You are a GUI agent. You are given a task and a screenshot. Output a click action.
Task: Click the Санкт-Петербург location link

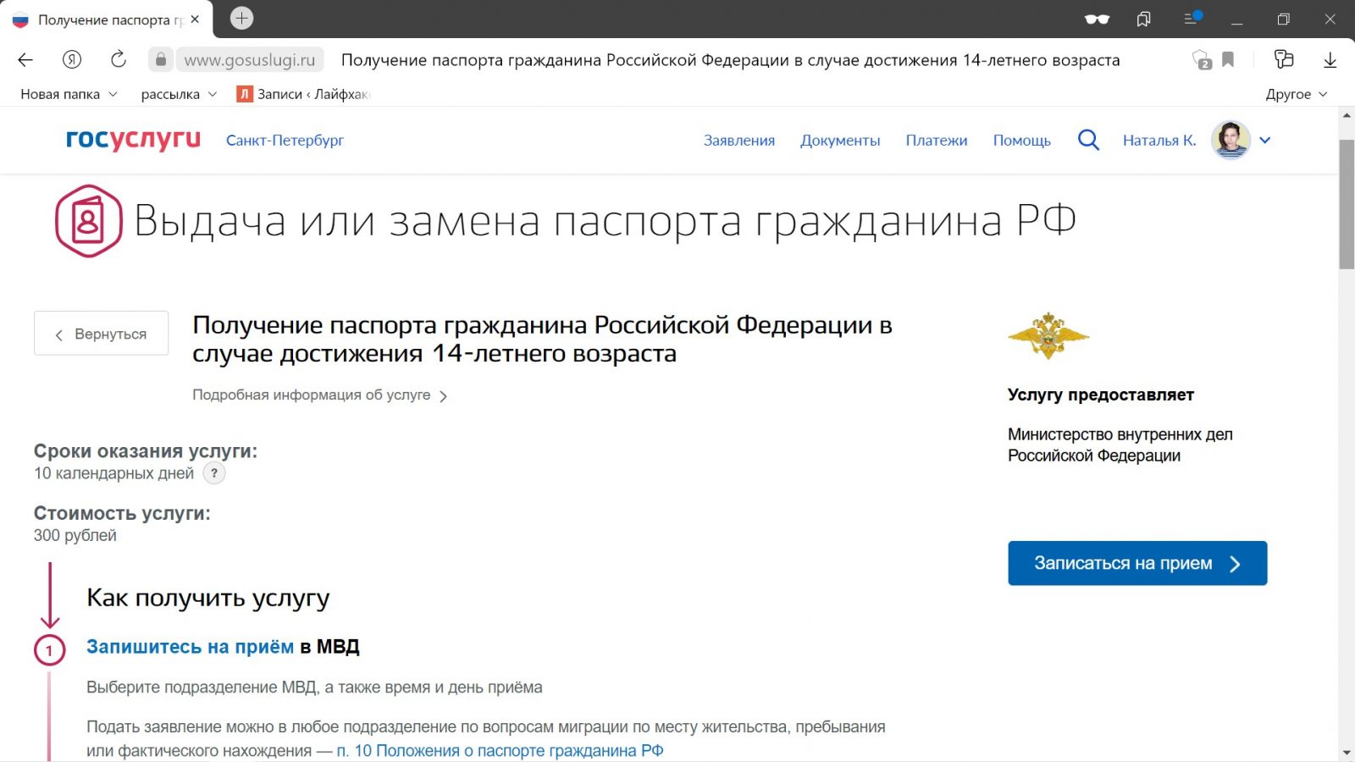pyautogui.click(x=285, y=141)
